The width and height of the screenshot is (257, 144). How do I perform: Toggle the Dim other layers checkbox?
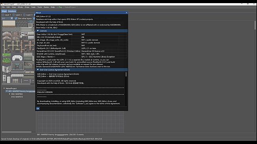coord(16,18)
